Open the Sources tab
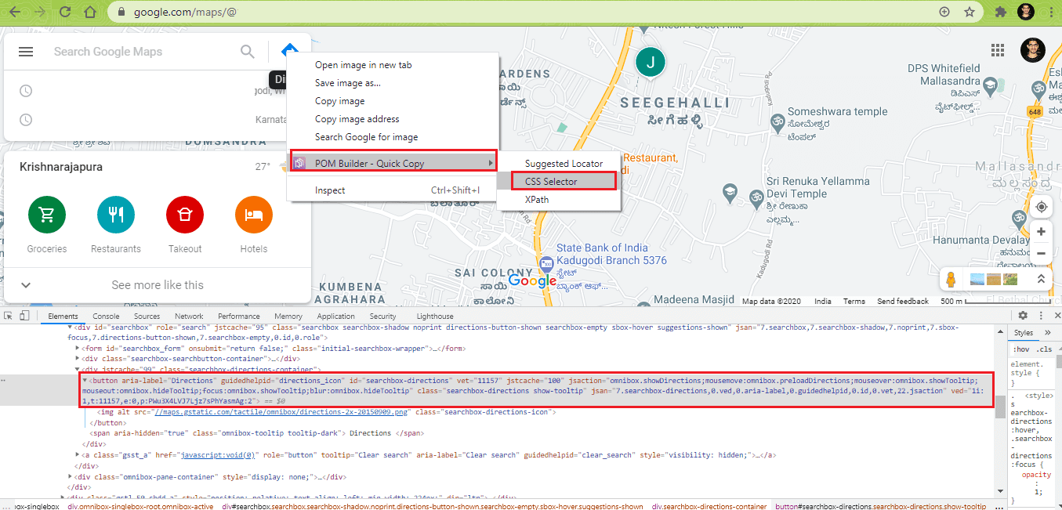 [147, 316]
